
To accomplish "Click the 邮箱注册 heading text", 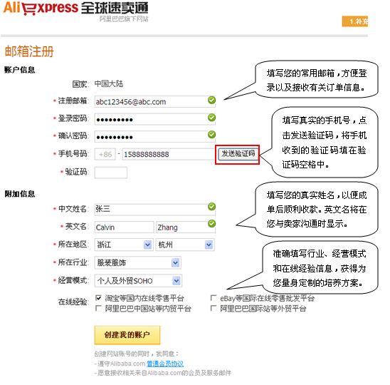I will tap(29, 51).
